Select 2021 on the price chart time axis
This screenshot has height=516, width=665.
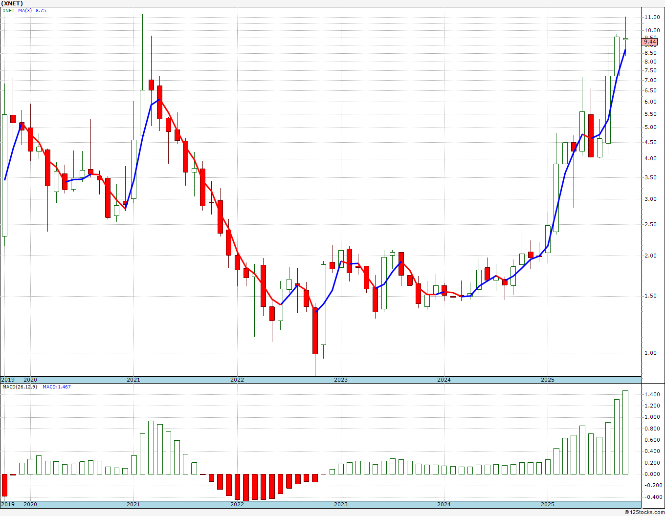tap(133, 380)
